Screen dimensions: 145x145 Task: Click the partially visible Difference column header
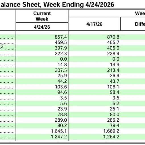click(140, 24)
